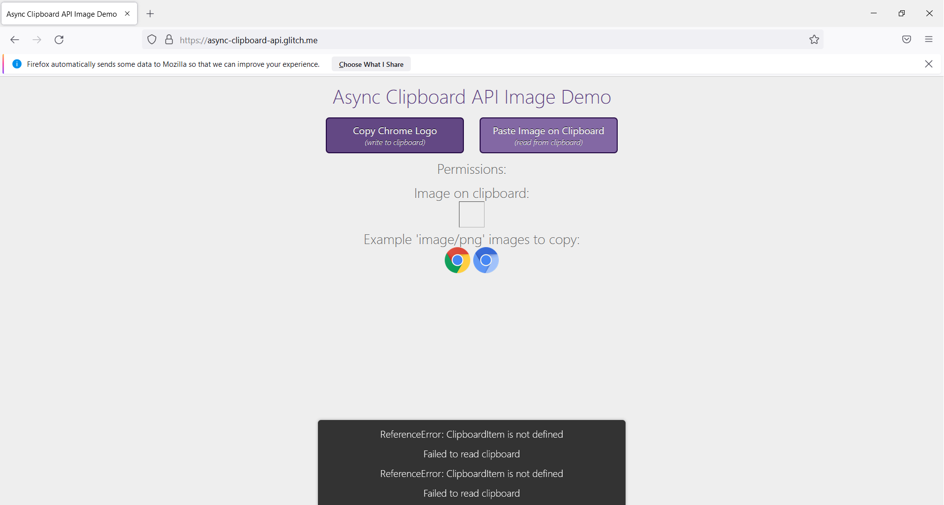Click the empty Image on clipboard box
944x505 pixels.
(x=471, y=214)
